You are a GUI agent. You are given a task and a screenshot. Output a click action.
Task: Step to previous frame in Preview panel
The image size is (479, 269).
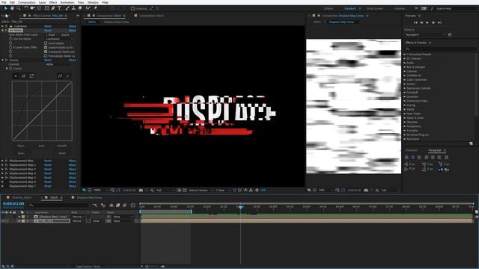pos(421,22)
